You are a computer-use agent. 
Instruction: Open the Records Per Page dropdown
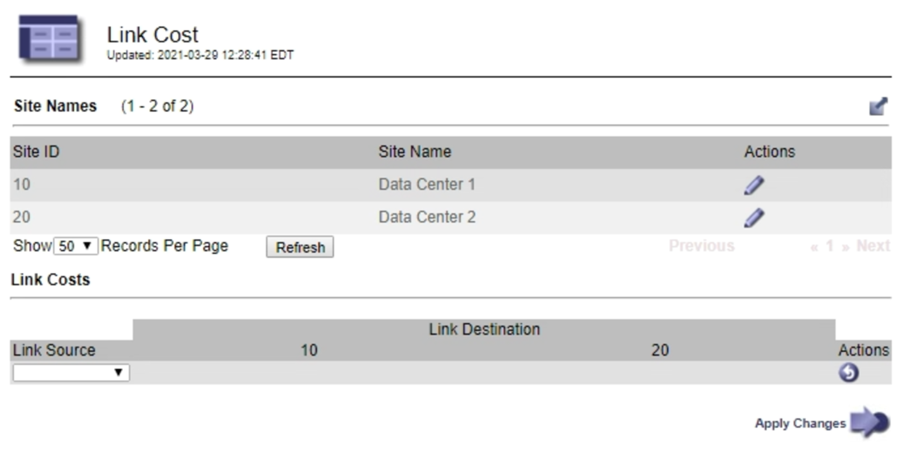click(75, 246)
